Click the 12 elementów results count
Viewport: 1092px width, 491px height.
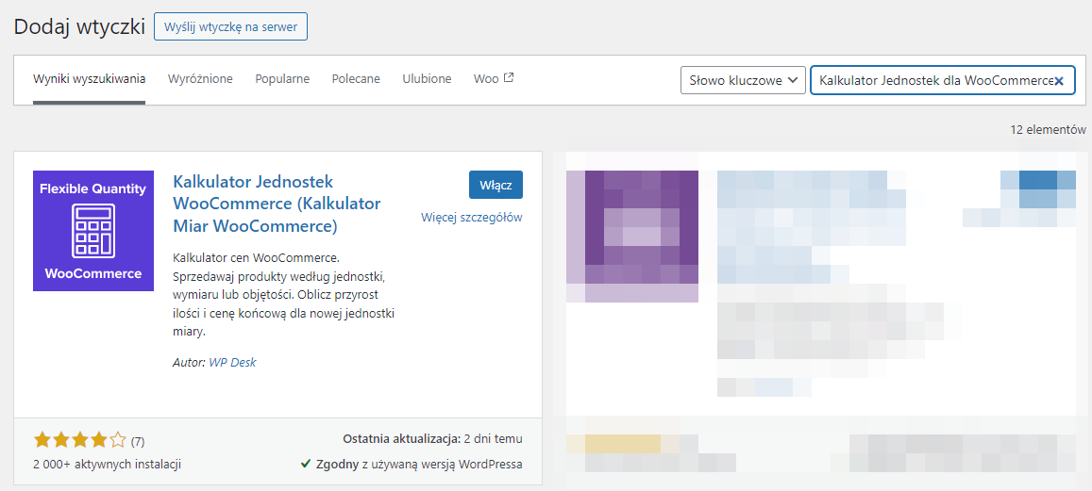1049,129
